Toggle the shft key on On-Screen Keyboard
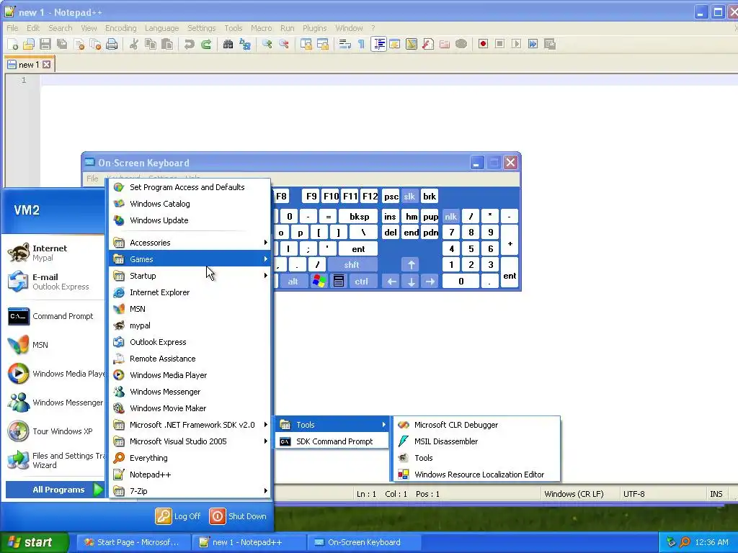 352,265
